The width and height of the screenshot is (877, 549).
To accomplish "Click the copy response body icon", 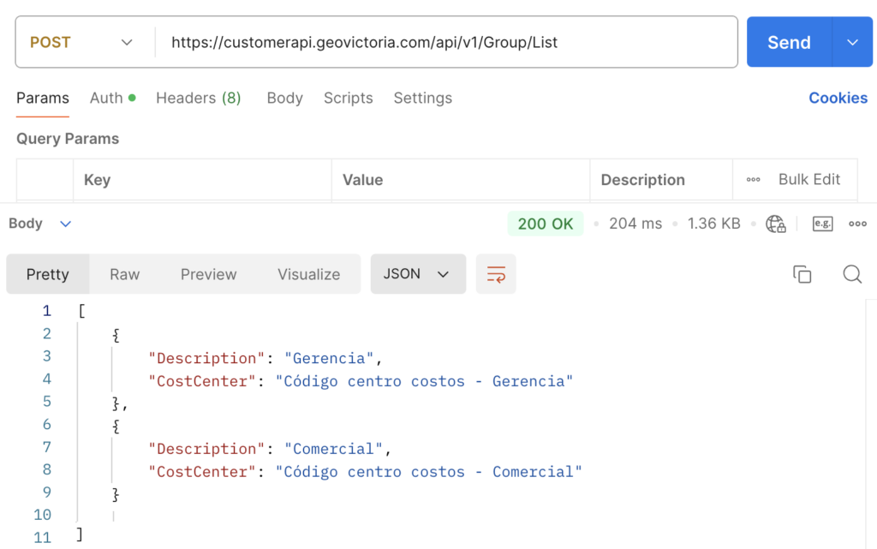I will 802,274.
